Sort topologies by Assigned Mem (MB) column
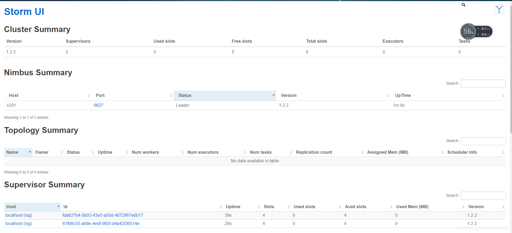 pos(405,152)
